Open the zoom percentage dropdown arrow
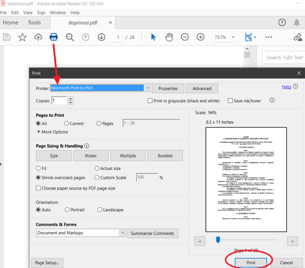305x268 pixels. tap(233, 37)
